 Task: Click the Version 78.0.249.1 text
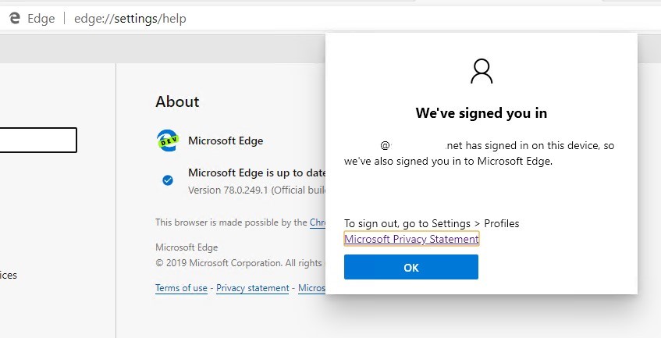coord(257,190)
